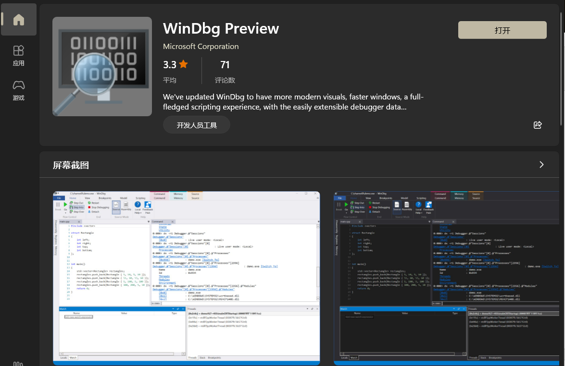The width and height of the screenshot is (565, 366).
Task: Open the dark theme WinDbg screenshot
Action: pyautogui.click(x=446, y=278)
